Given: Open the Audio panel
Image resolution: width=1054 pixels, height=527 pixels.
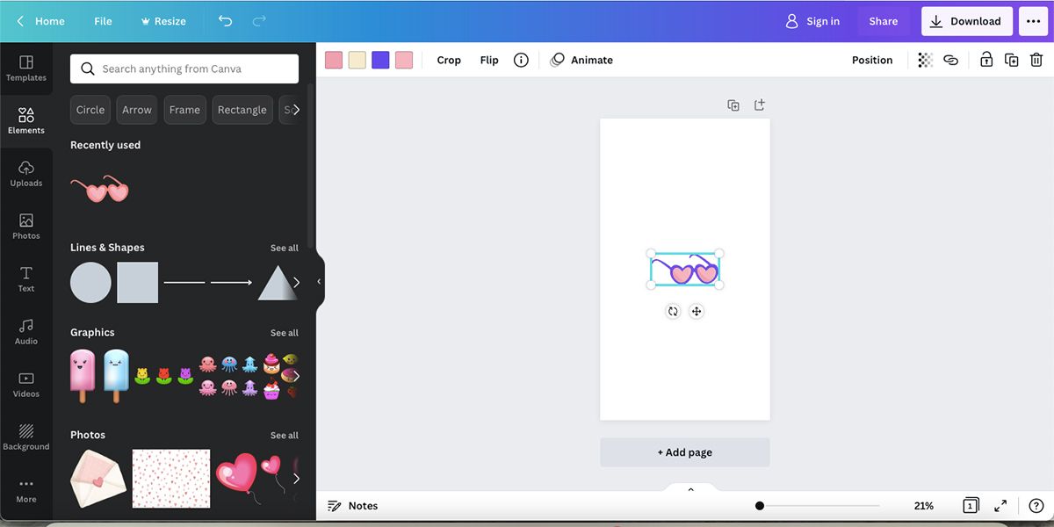Looking at the screenshot, I should tap(26, 331).
